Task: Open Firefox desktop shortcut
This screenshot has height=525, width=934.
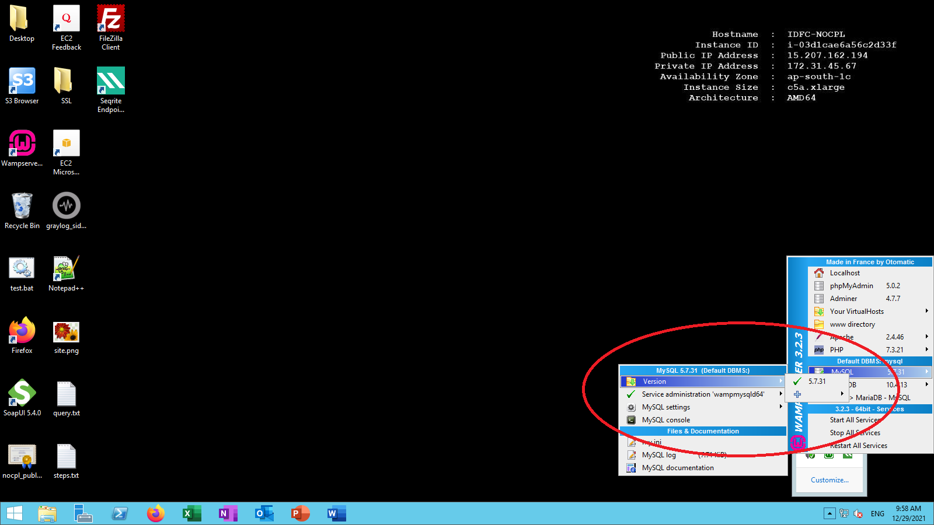Action: [22, 335]
